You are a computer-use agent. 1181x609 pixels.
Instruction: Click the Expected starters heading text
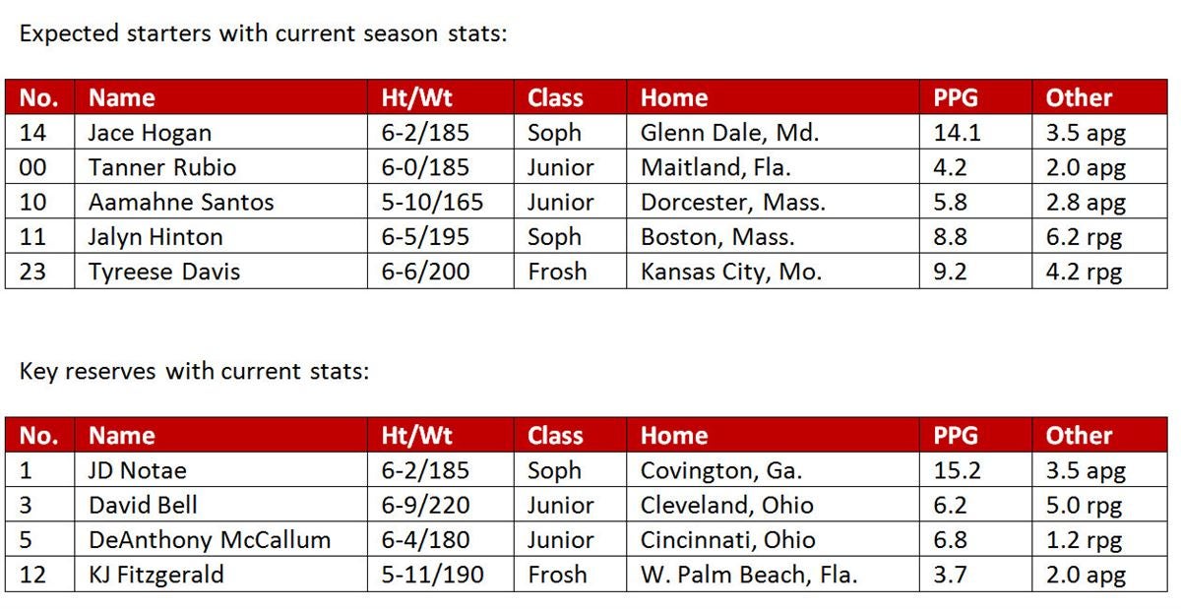(263, 33)
